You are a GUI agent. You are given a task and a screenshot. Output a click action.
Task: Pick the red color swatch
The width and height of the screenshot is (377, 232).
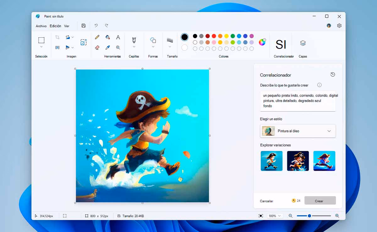[x=214, y=36]
